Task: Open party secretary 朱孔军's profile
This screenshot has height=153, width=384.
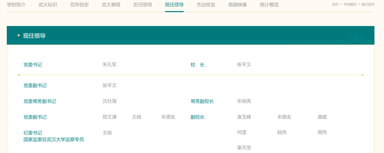Action: click(110, 65)
